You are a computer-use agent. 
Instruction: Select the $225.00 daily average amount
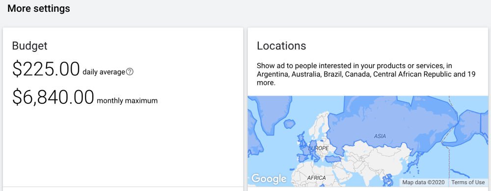(x=46, y=69)
